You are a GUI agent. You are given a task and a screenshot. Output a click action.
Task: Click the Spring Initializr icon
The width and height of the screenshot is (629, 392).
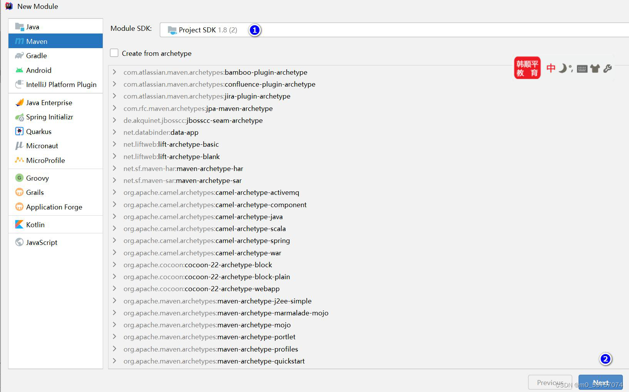[x=19, y=117]
